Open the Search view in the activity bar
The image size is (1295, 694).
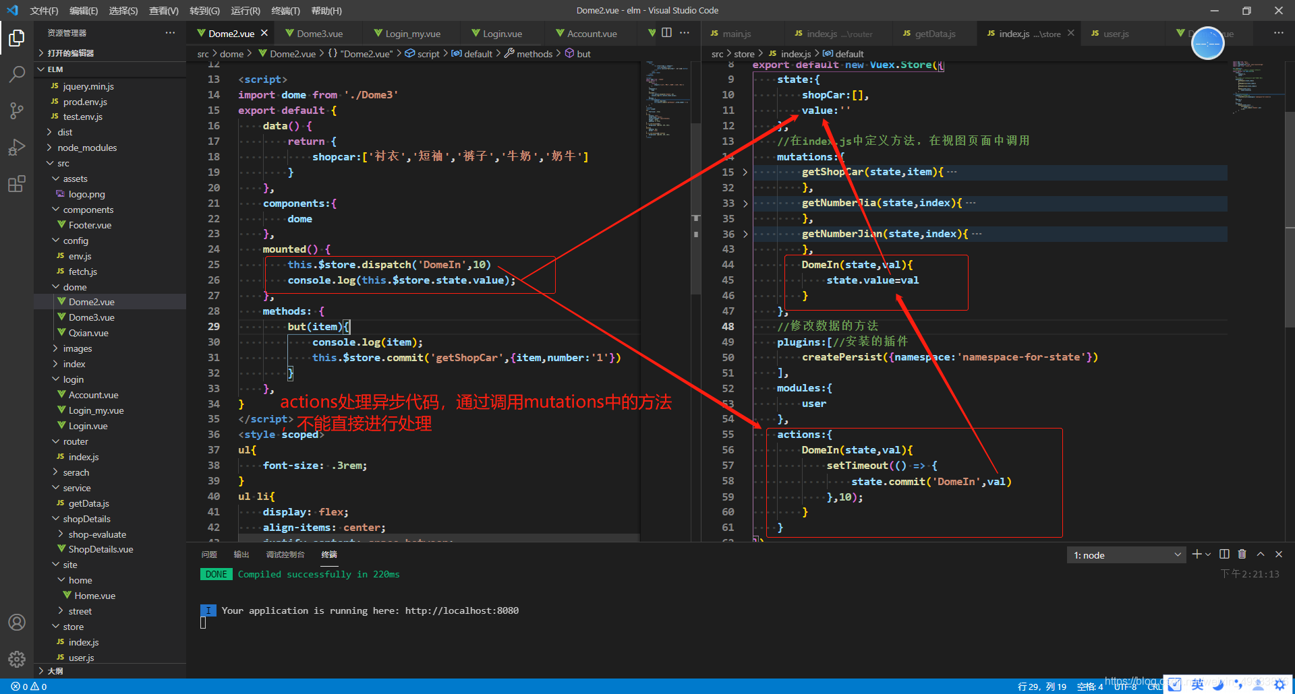tap(17, 74)
